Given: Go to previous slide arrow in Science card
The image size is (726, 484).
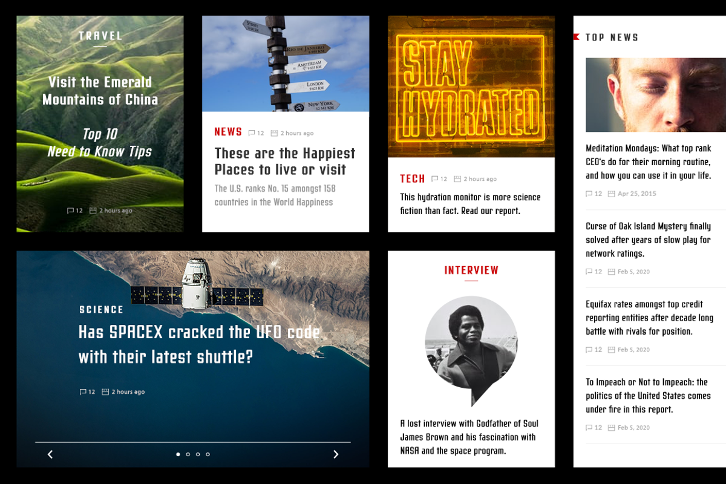Looking at the screenshot, I should tap(50, 454).
